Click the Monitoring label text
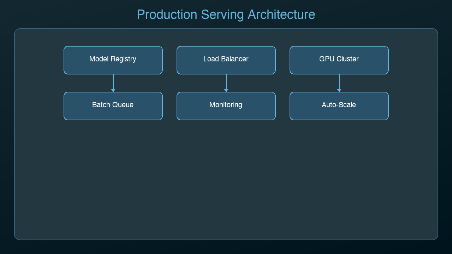The height and width of the screenshot is (254, 452). point(226,105)
